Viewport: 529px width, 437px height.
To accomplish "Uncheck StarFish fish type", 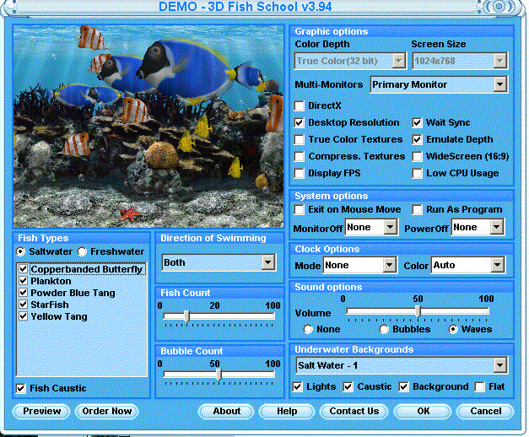I will pyautogui.click(x=24, y=305).
